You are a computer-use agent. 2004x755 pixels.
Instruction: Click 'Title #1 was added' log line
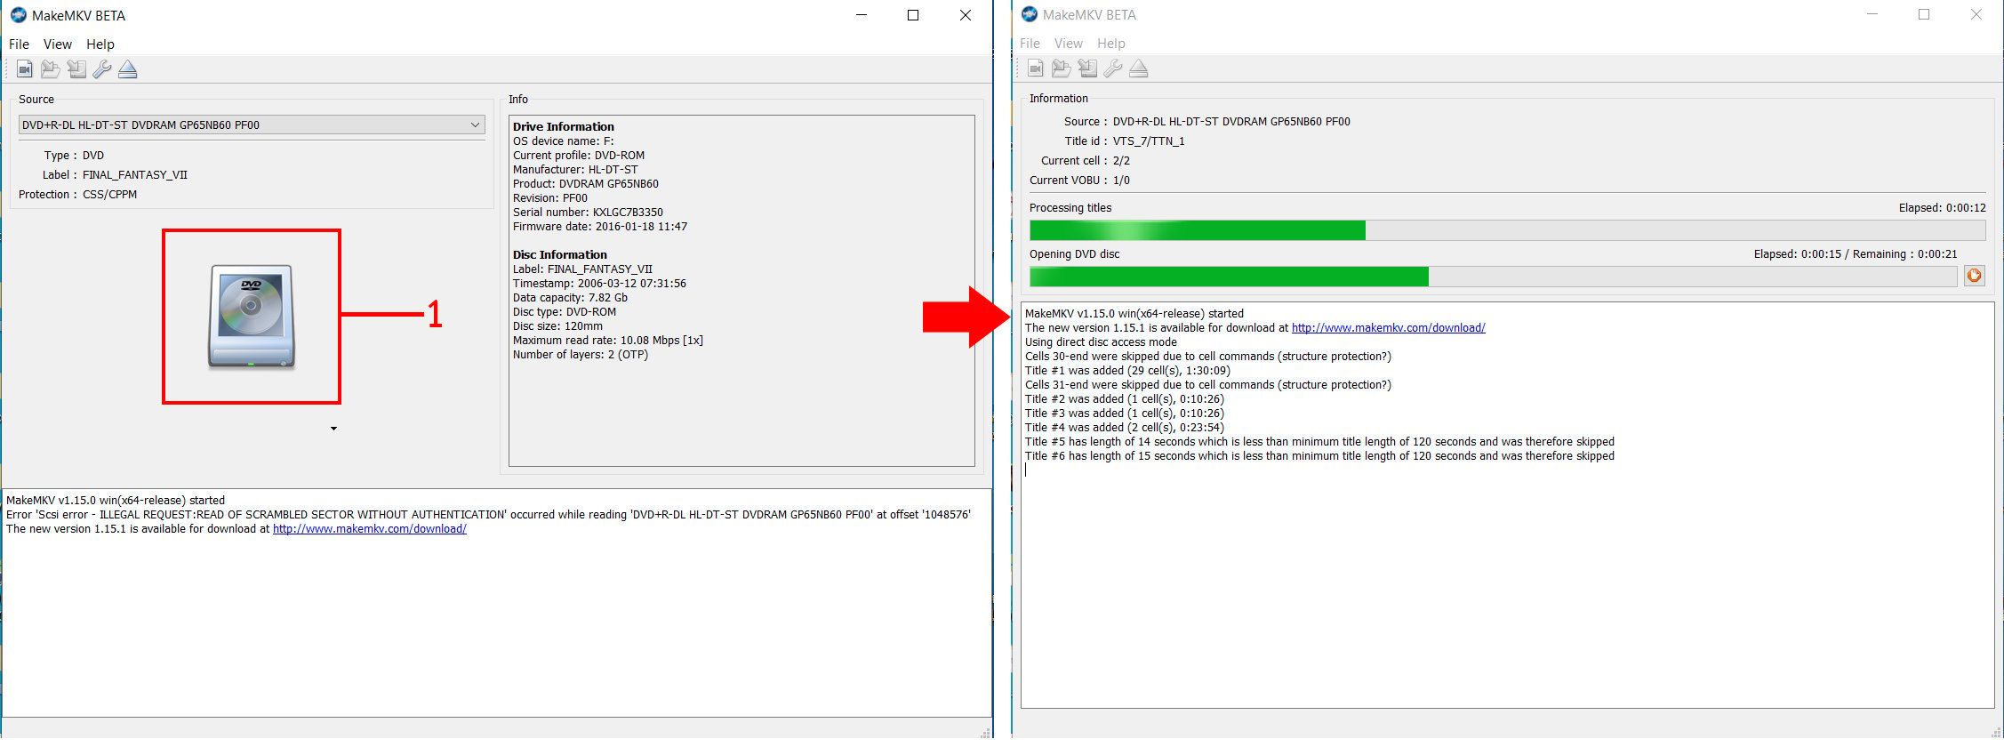click(x=1127, y=371)
